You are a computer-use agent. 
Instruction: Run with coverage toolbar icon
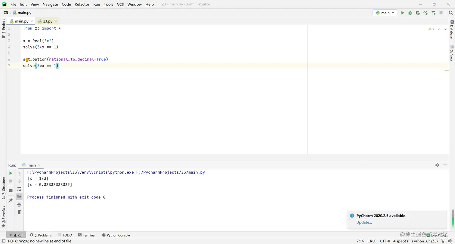pos(418,13)
